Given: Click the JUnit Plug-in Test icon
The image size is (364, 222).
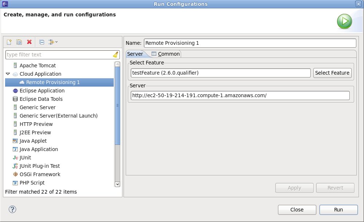Looking at the screenshot, I should pyautogui.click(x=15, y=166).
